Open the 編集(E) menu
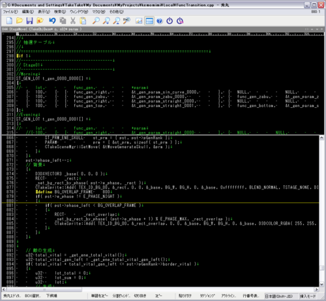326x301 pixels. coord(28,12)
